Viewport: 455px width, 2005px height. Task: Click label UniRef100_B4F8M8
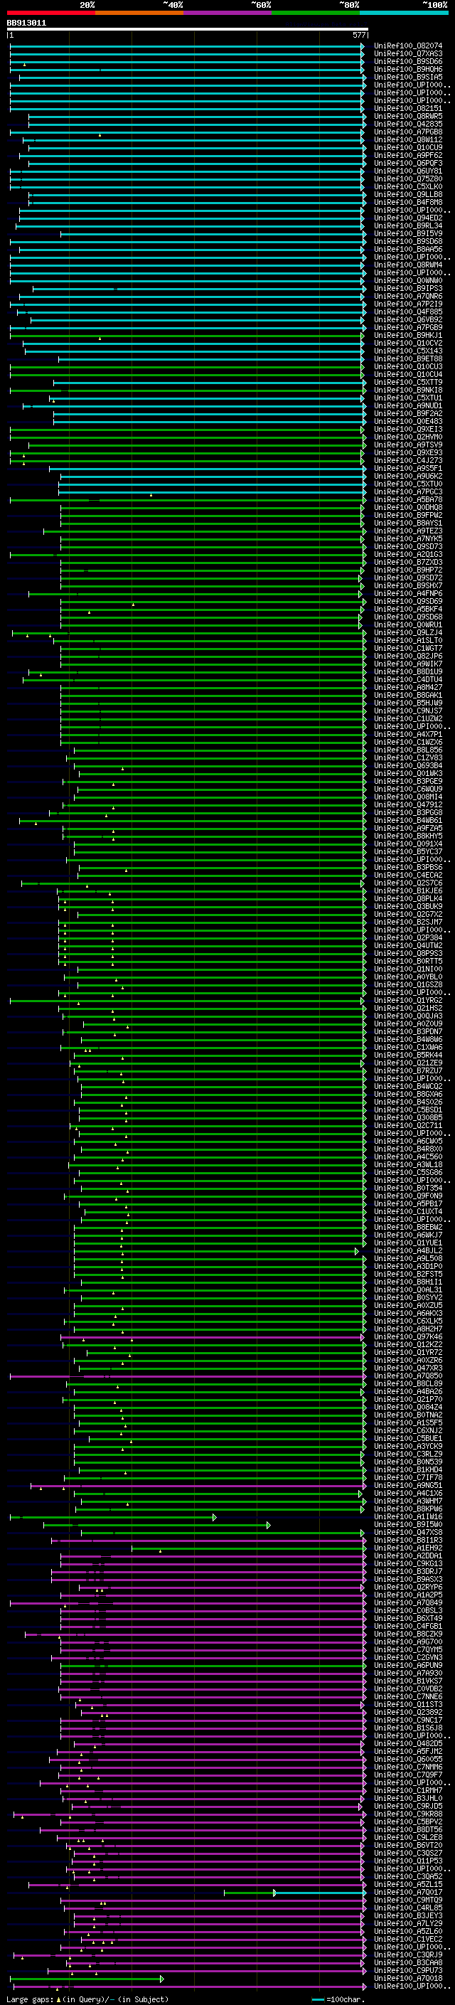408,203
